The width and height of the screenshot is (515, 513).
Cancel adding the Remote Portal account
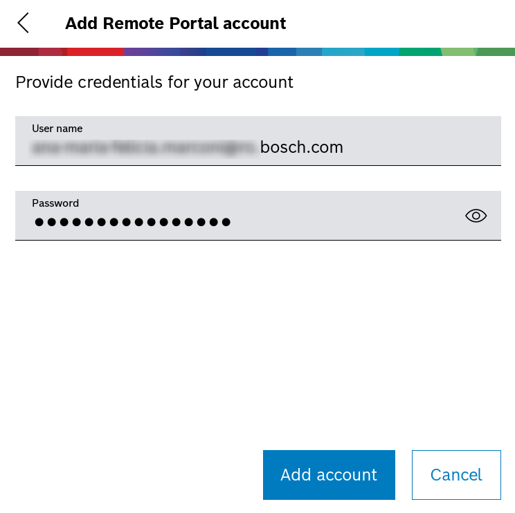coord(456,475)
